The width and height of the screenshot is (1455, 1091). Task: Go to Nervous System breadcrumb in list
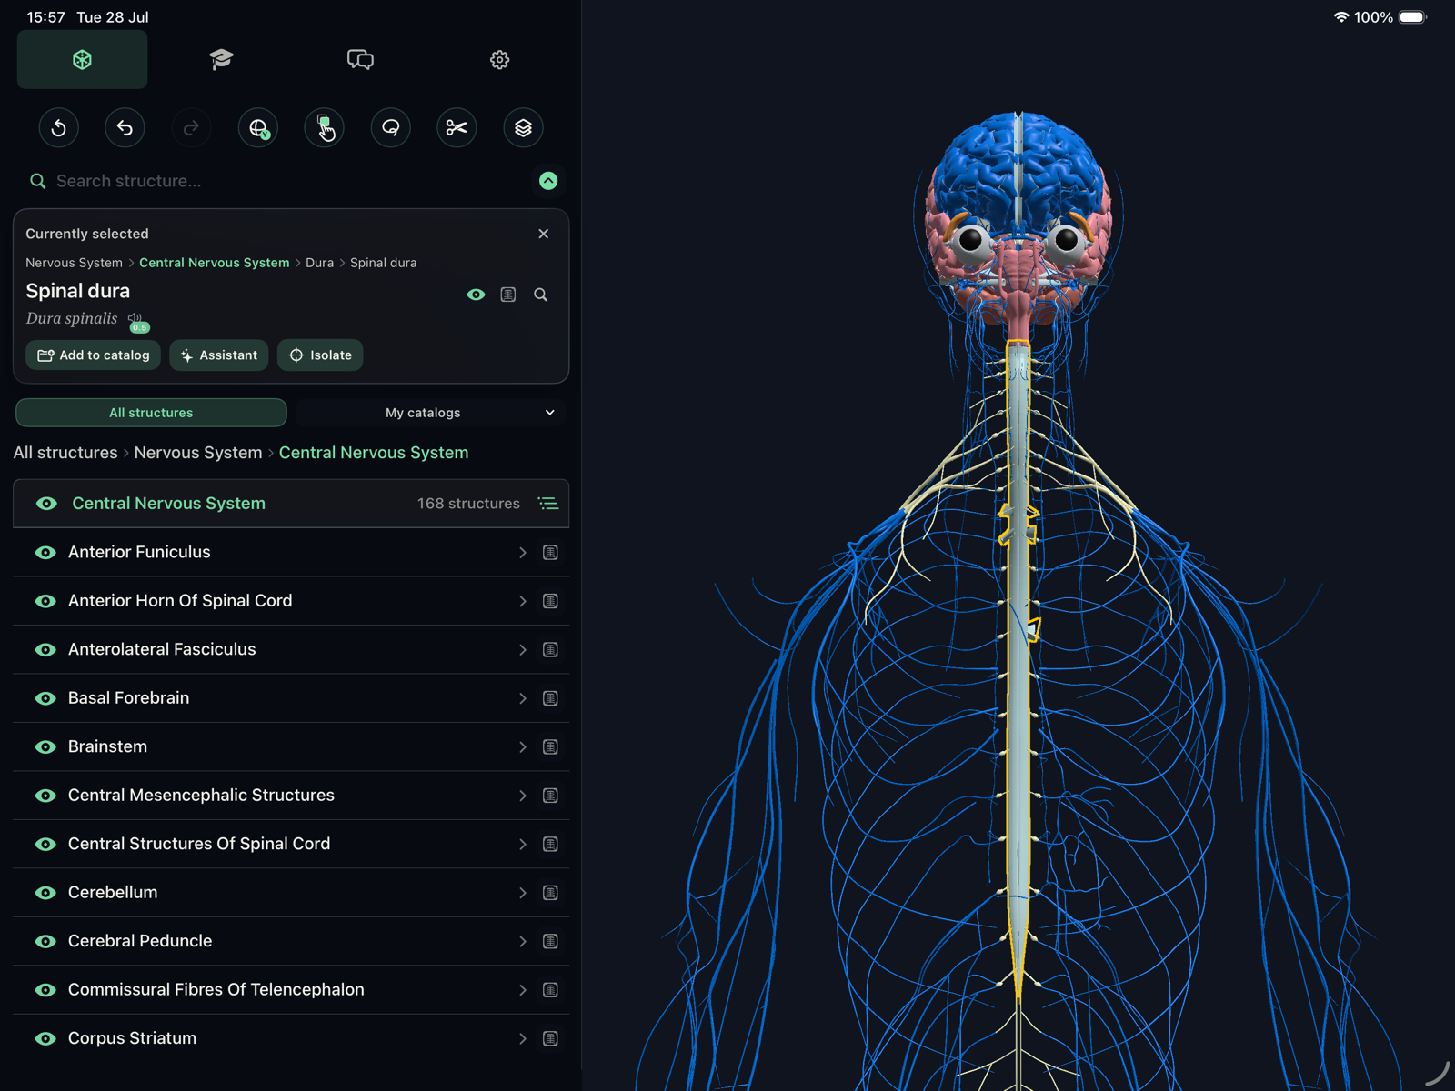pos(198,453)
